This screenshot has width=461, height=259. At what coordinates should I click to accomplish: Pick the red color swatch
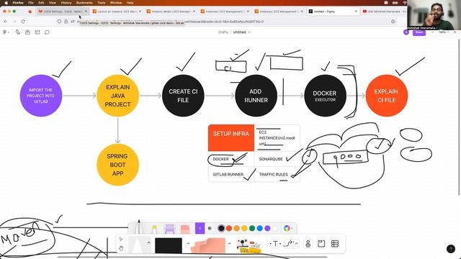click(x=229, y=228)
